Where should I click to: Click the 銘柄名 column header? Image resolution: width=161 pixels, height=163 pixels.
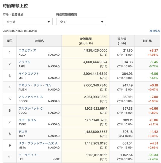pyautogui.click(x=39, y=41)
